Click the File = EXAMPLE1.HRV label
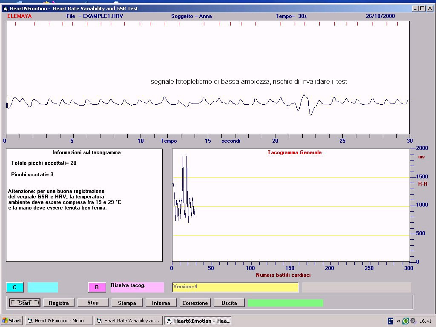 (95, 16)
